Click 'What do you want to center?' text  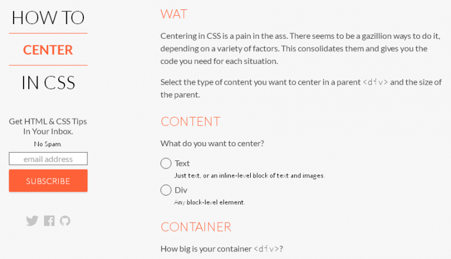(x=212, y=143)
